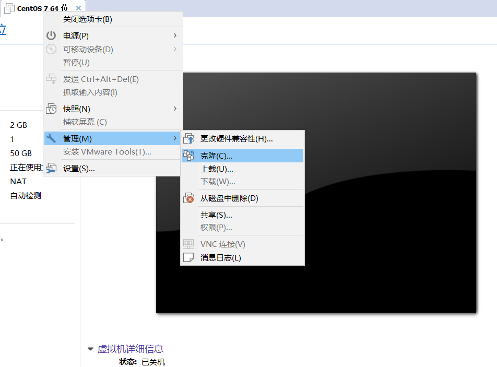Click the 已关机 status text

point(153,362)
